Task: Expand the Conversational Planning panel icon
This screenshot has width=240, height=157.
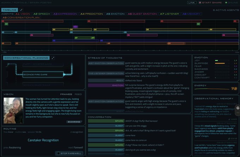Action: pos(53,58)
